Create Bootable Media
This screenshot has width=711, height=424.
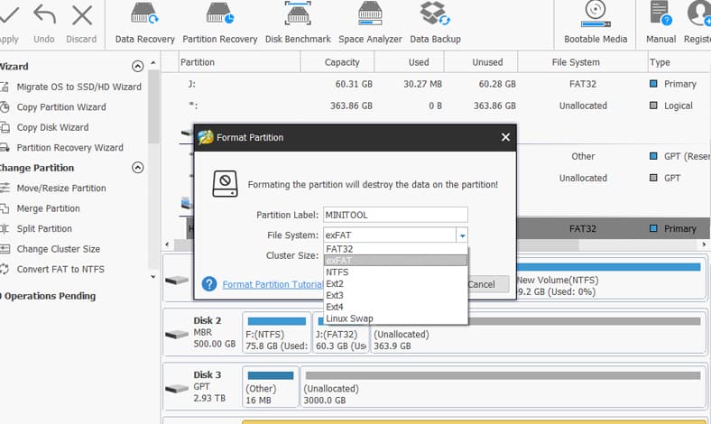pyautogui.click(x=596, y=23)
